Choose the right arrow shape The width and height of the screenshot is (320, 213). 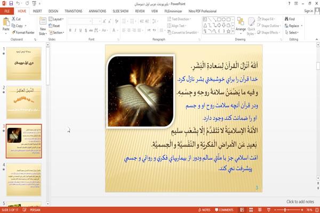click(x=219, y=25)
